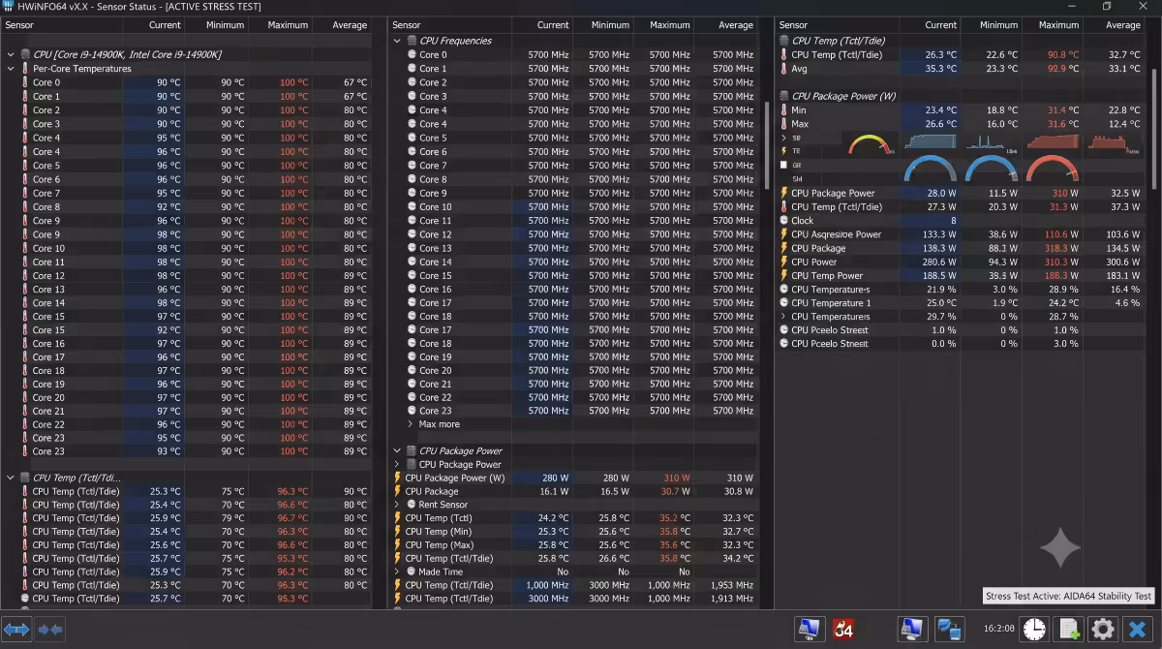Click the Maximum column header in middle panel
The width and height of the screenshot is (1162, 649).
point(670,25)
